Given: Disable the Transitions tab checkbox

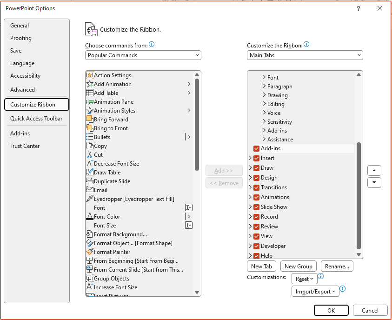Looking at the screenshot, I should point(256,187).
